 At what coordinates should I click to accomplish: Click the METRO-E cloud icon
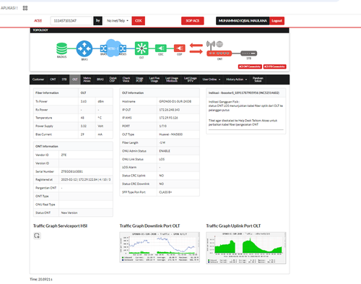[113, 48]
